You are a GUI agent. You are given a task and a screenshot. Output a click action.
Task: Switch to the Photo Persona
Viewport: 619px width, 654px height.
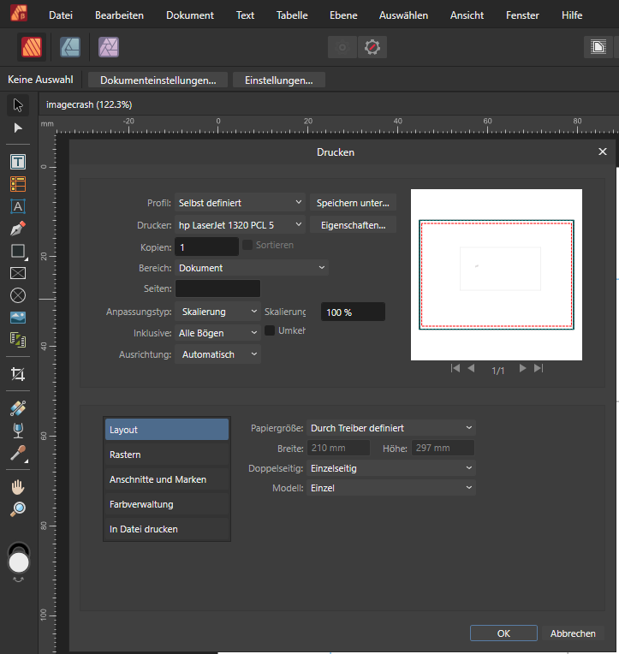pos(108,47)
